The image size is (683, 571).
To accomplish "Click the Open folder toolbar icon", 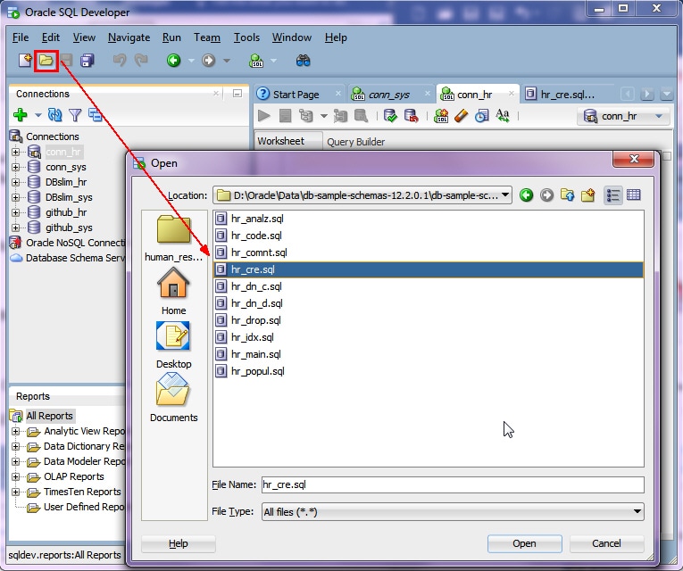I will [46, 61].
